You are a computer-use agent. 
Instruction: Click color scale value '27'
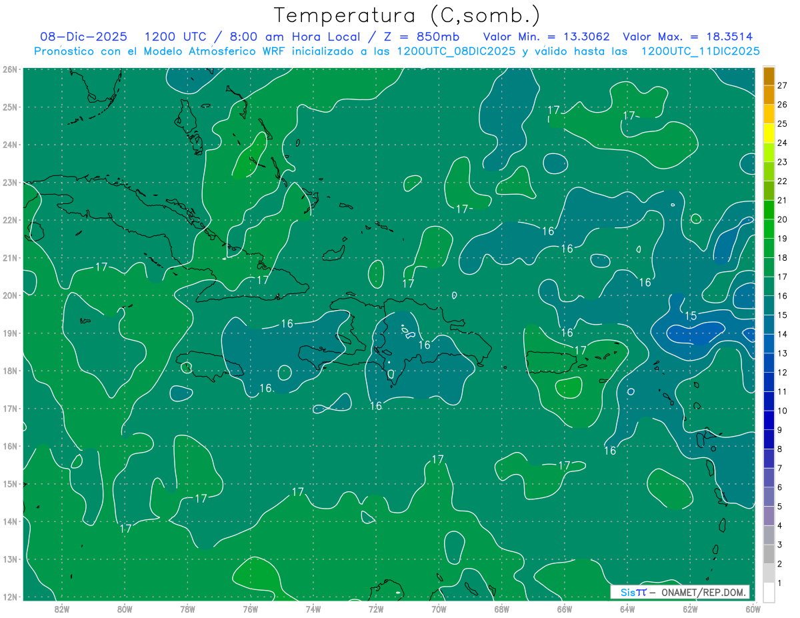click(x=782, y=85)
